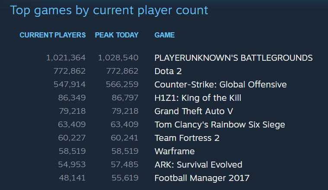Click the CURRENT PLAYERS column header
Viewport: 328px width, 190px height.
tap(53, 35)
